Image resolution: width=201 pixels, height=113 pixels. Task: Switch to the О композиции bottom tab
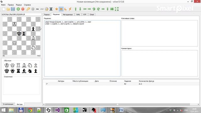[8, 104]
